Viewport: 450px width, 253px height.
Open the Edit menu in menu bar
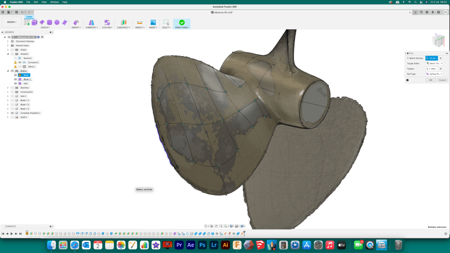click(36, 2)
